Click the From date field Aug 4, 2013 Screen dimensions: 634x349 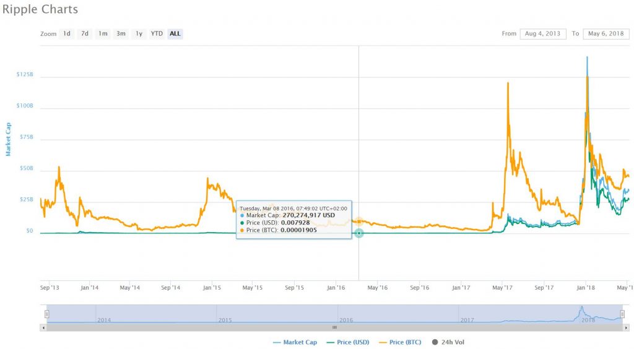pyautogui.click(x=543, y=34)
